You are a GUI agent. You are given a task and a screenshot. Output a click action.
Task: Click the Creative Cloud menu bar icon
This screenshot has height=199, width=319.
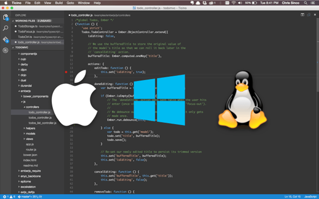(x=211, y=3)
